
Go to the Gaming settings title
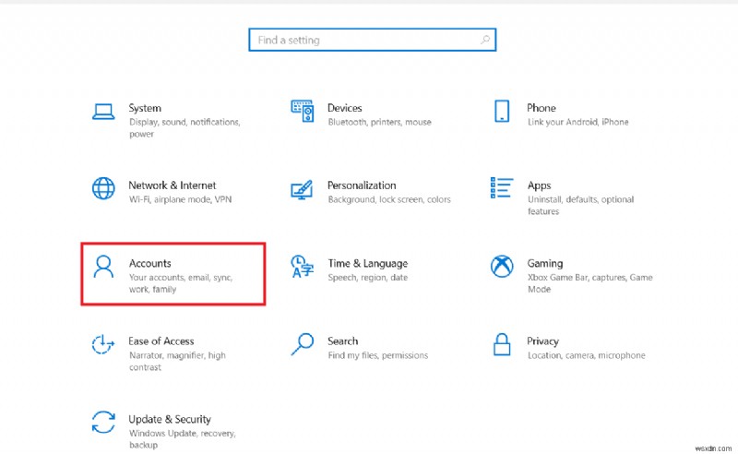[545, 263]
